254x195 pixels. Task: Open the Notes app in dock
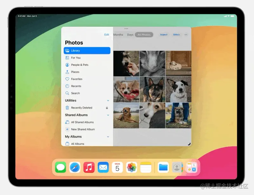(146, 167)
